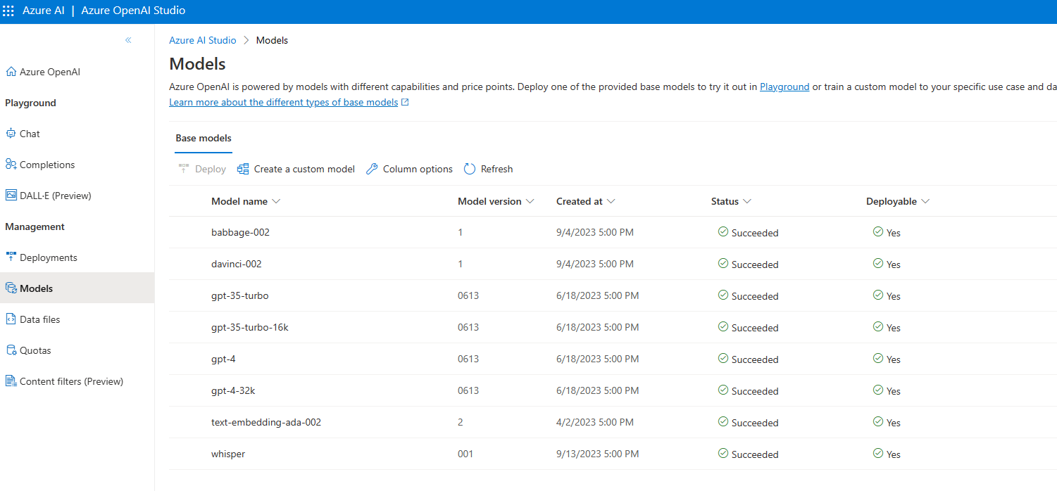Sort by Model name column header
This screenshot has width=1057, height=491.
[246, 201]
